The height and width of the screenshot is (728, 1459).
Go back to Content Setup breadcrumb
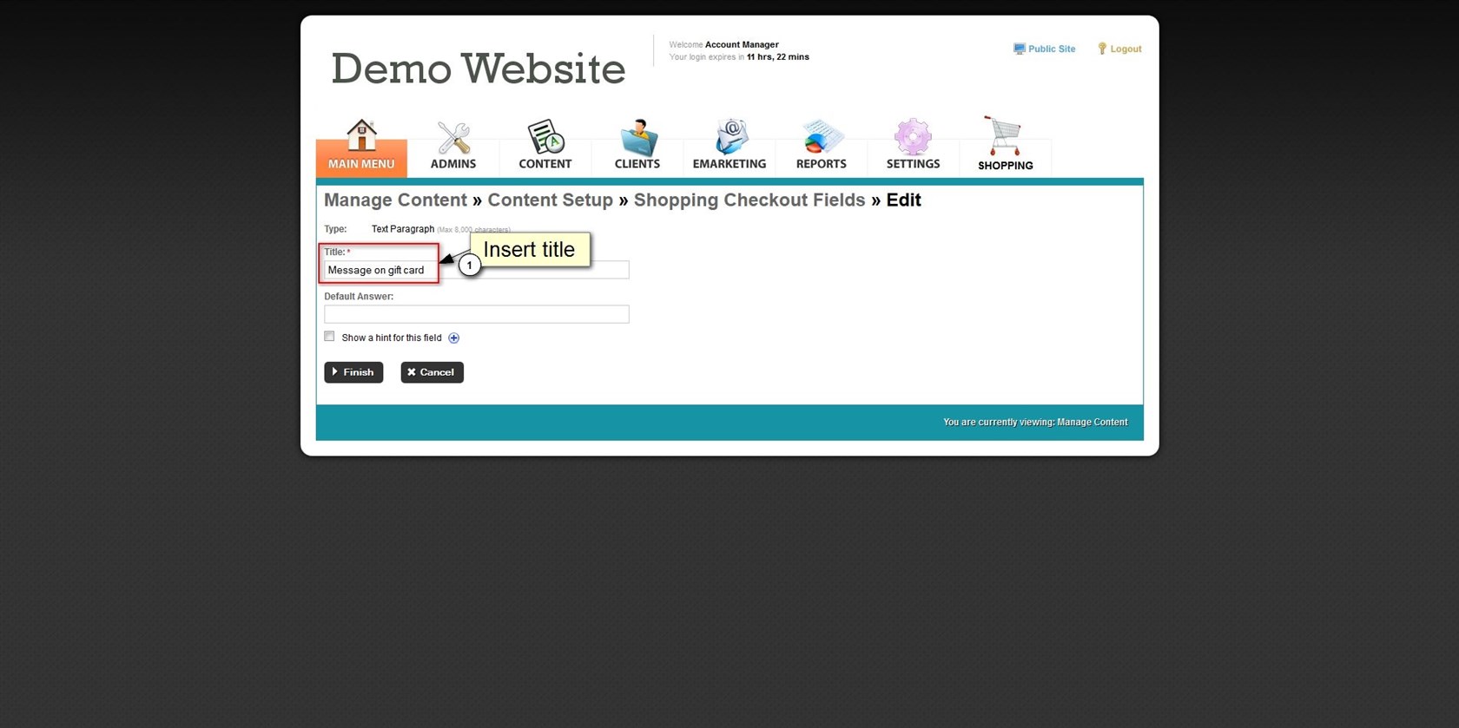click(x=550, y=200)
